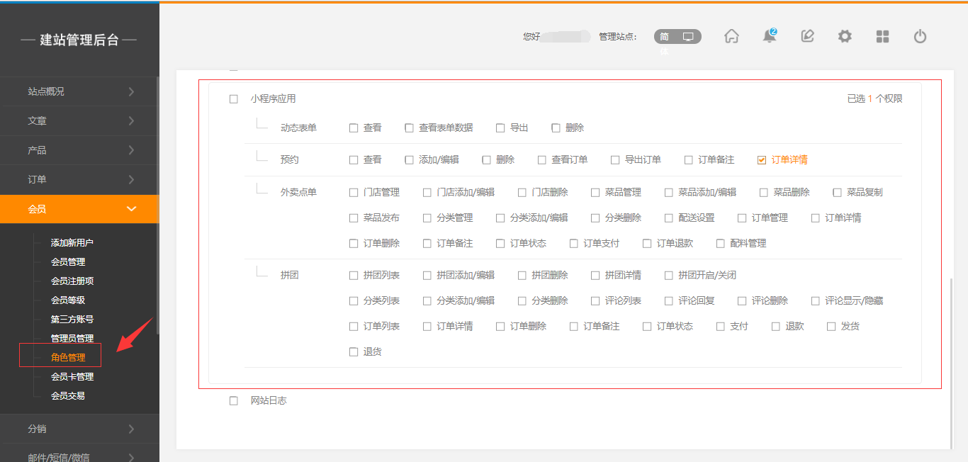968x462 pixels.
Task: Check the 小程序应用 checkbox
Action: pyautogui.click(x=234, y=99)
